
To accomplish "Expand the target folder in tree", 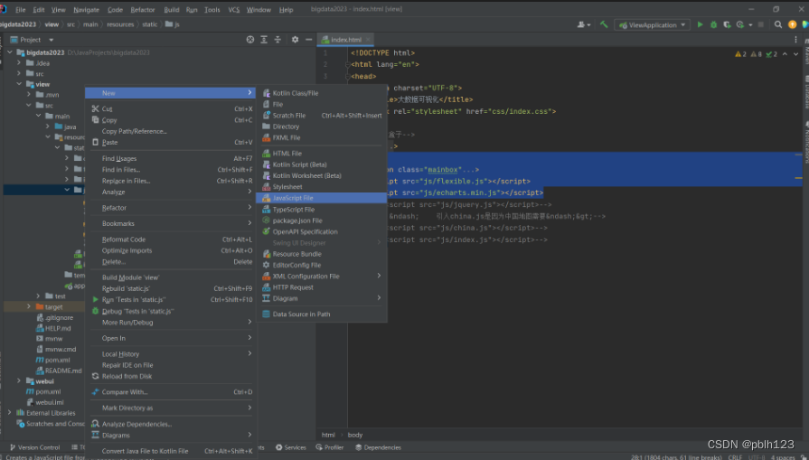I will pyautogui.click(x=29, y=306).
